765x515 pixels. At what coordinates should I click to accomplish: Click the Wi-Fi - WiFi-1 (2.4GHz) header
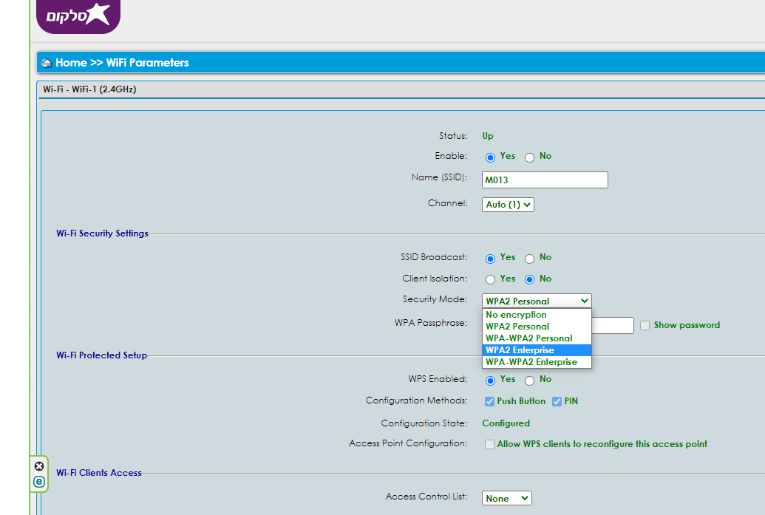click(x=89, y=89)
